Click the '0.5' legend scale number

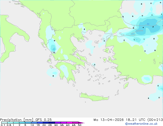point(9,125)
